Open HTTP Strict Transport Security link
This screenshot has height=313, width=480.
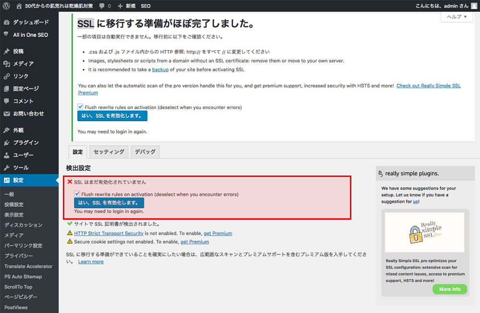(108, 233)
